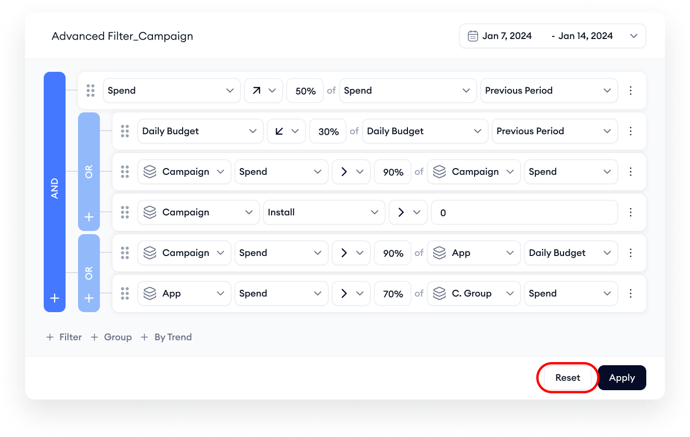Open the Install metric dropdown
The image size is (690, 437).
(323, 212)
